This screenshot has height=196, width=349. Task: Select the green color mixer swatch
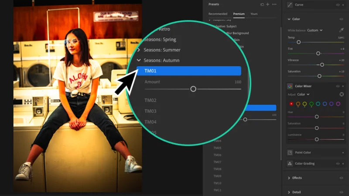[x=311, y=104]
